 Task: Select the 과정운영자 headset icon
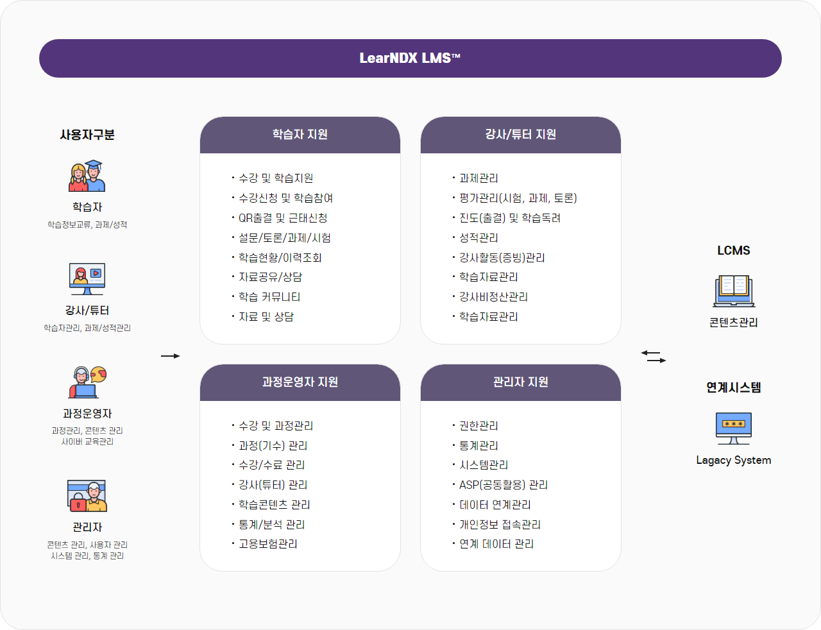(85, 382)
